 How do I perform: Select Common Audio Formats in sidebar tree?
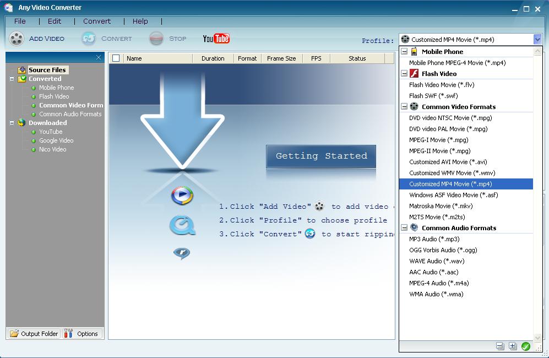tap(70, 114)
